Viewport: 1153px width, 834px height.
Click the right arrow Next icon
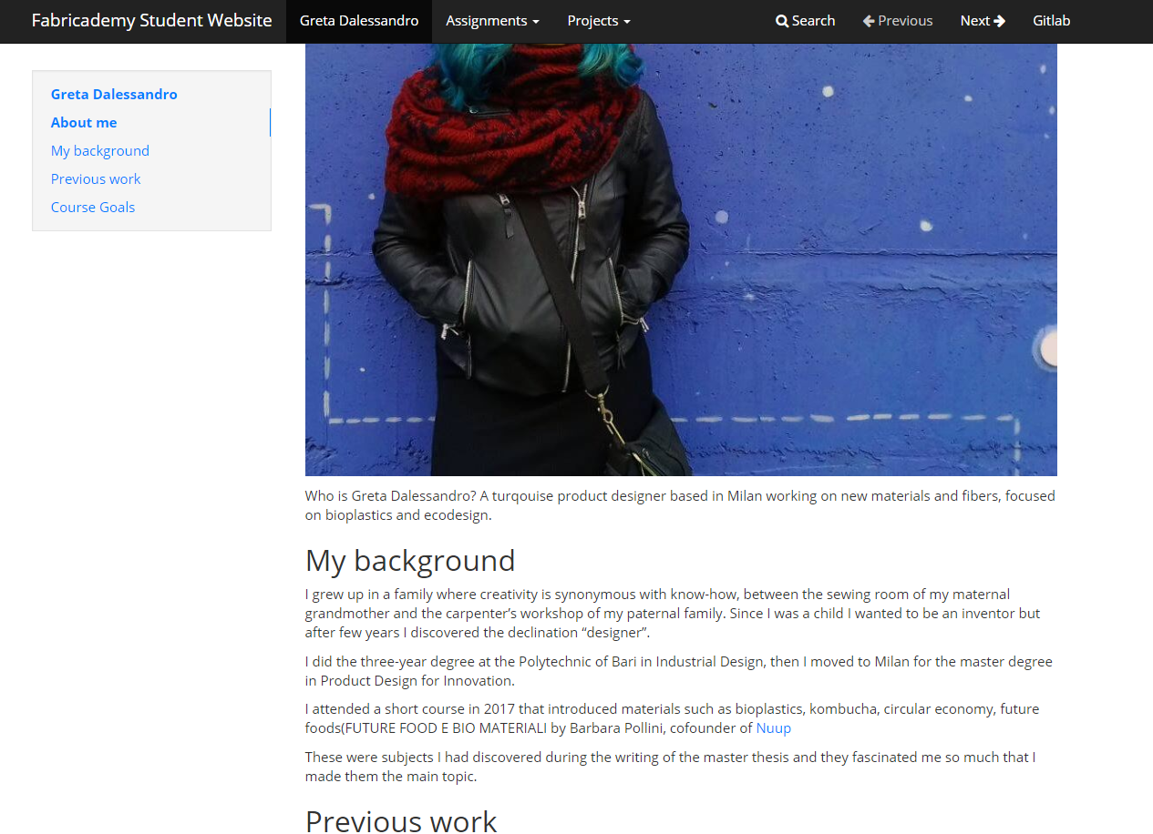click(1000, 21)
